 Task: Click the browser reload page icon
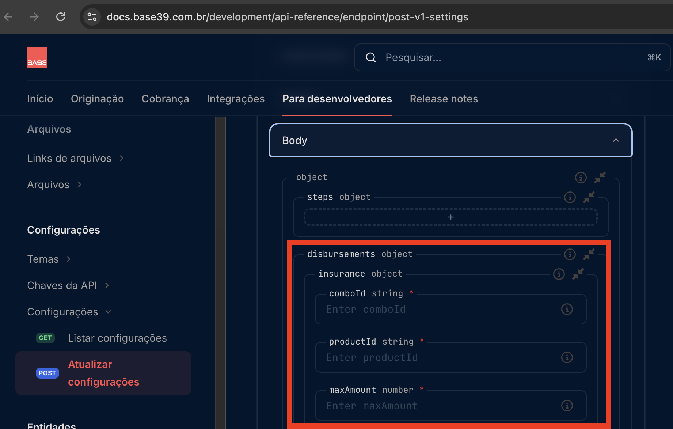[x=61, y=17]
